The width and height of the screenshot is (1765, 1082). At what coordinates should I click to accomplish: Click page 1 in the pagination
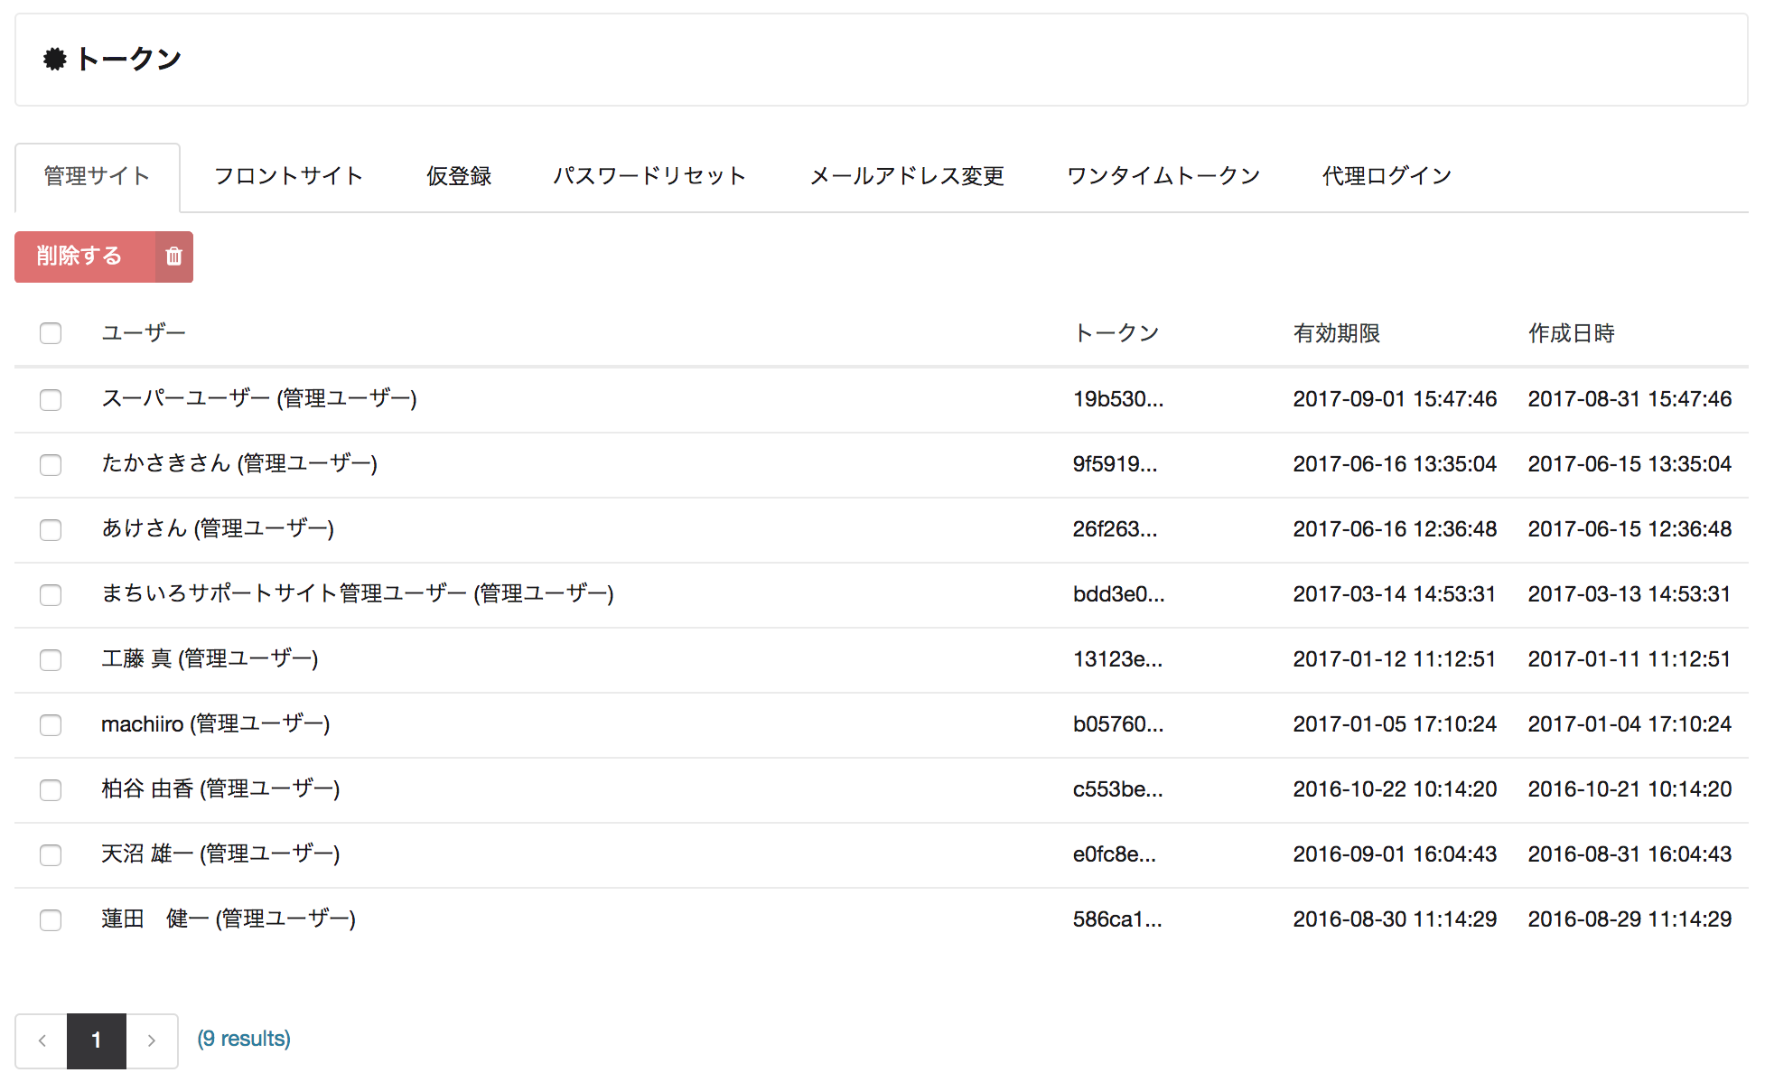(97, 1040)
